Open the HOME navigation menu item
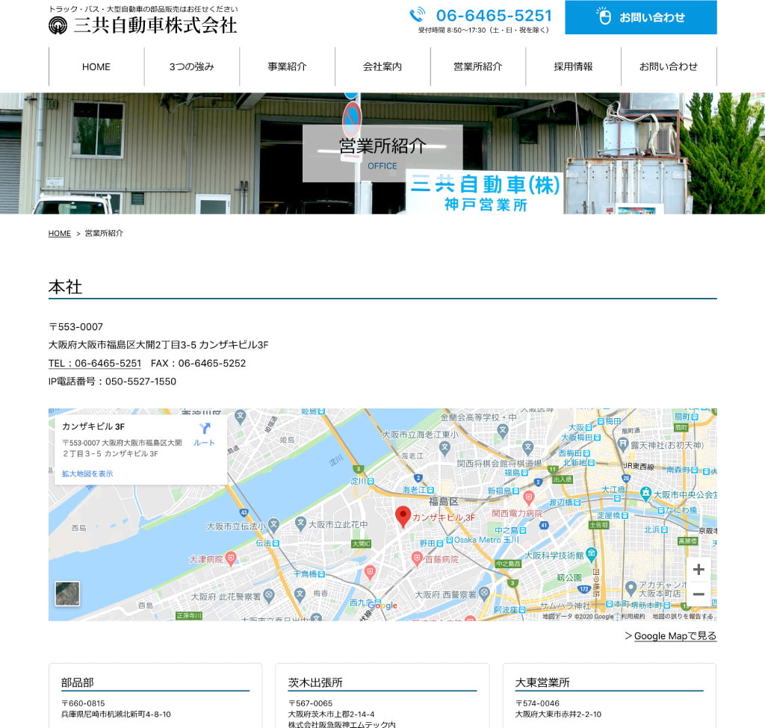 point(96,66)
